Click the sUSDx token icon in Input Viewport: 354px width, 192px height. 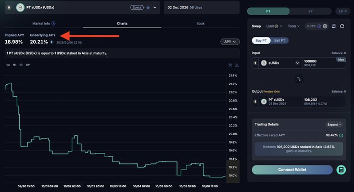264,63
